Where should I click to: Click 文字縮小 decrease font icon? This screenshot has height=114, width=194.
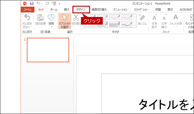coord(164,18)
